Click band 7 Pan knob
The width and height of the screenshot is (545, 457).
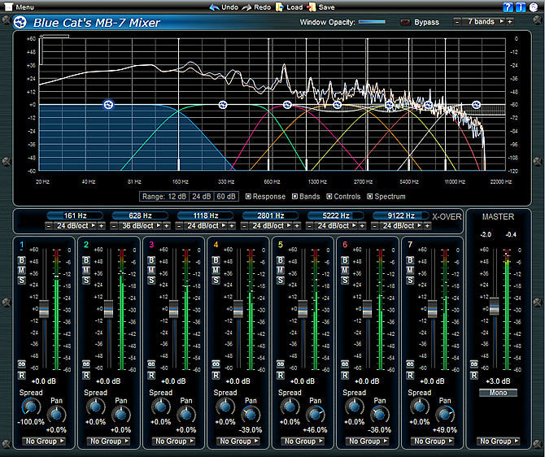[x=445, y=415]
